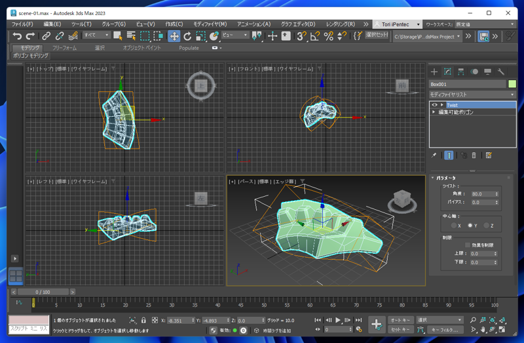
Task: Toggle the Window/Crossing selection icon
Action: click(x=158, y=36)
